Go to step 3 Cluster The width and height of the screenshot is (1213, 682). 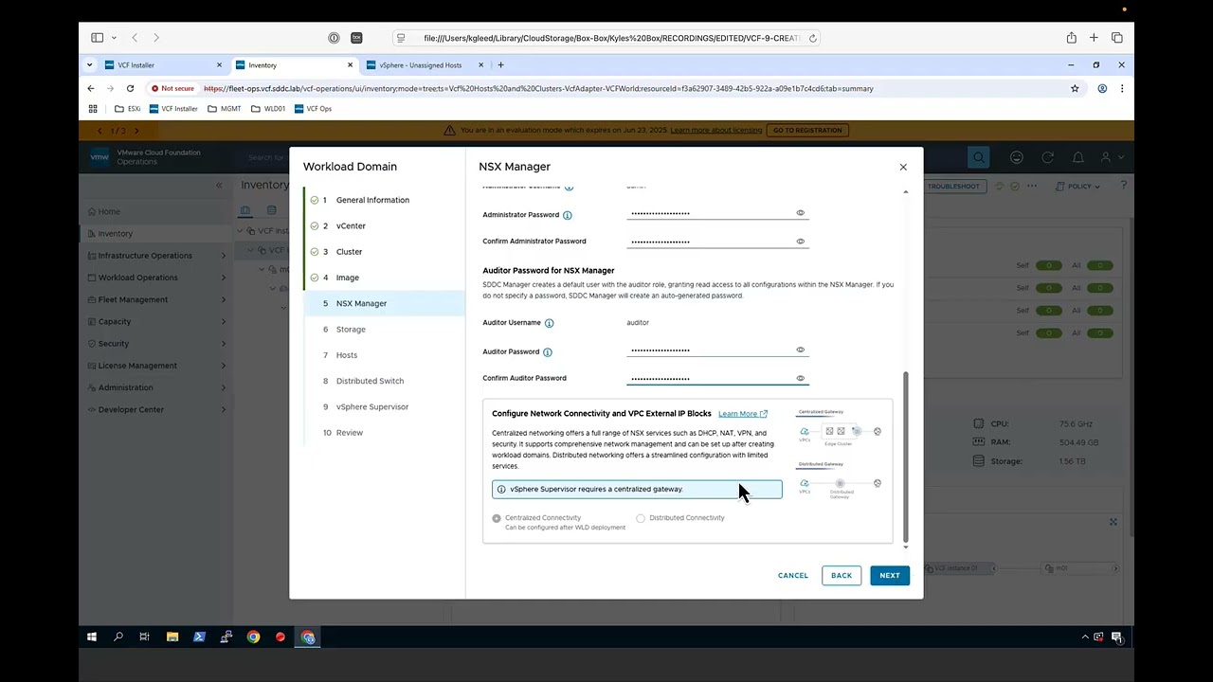pyautogui.click(x=349, y=252)
